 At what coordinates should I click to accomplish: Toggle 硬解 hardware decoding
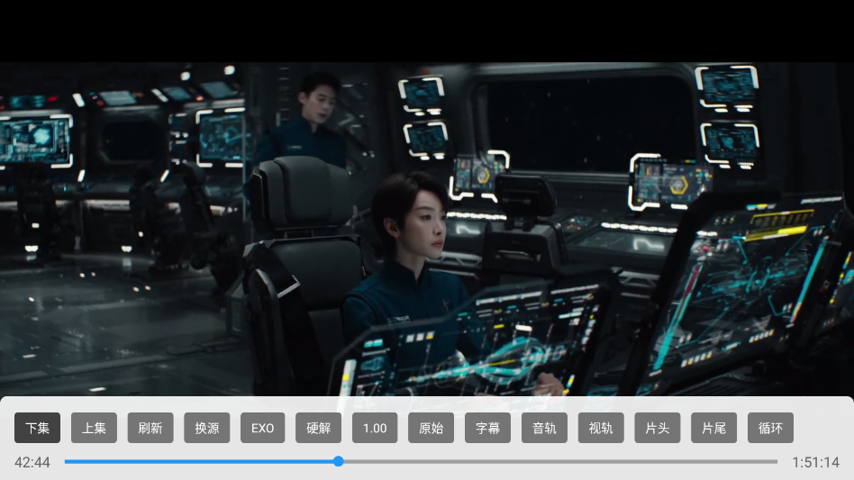[x=319, y=428]
